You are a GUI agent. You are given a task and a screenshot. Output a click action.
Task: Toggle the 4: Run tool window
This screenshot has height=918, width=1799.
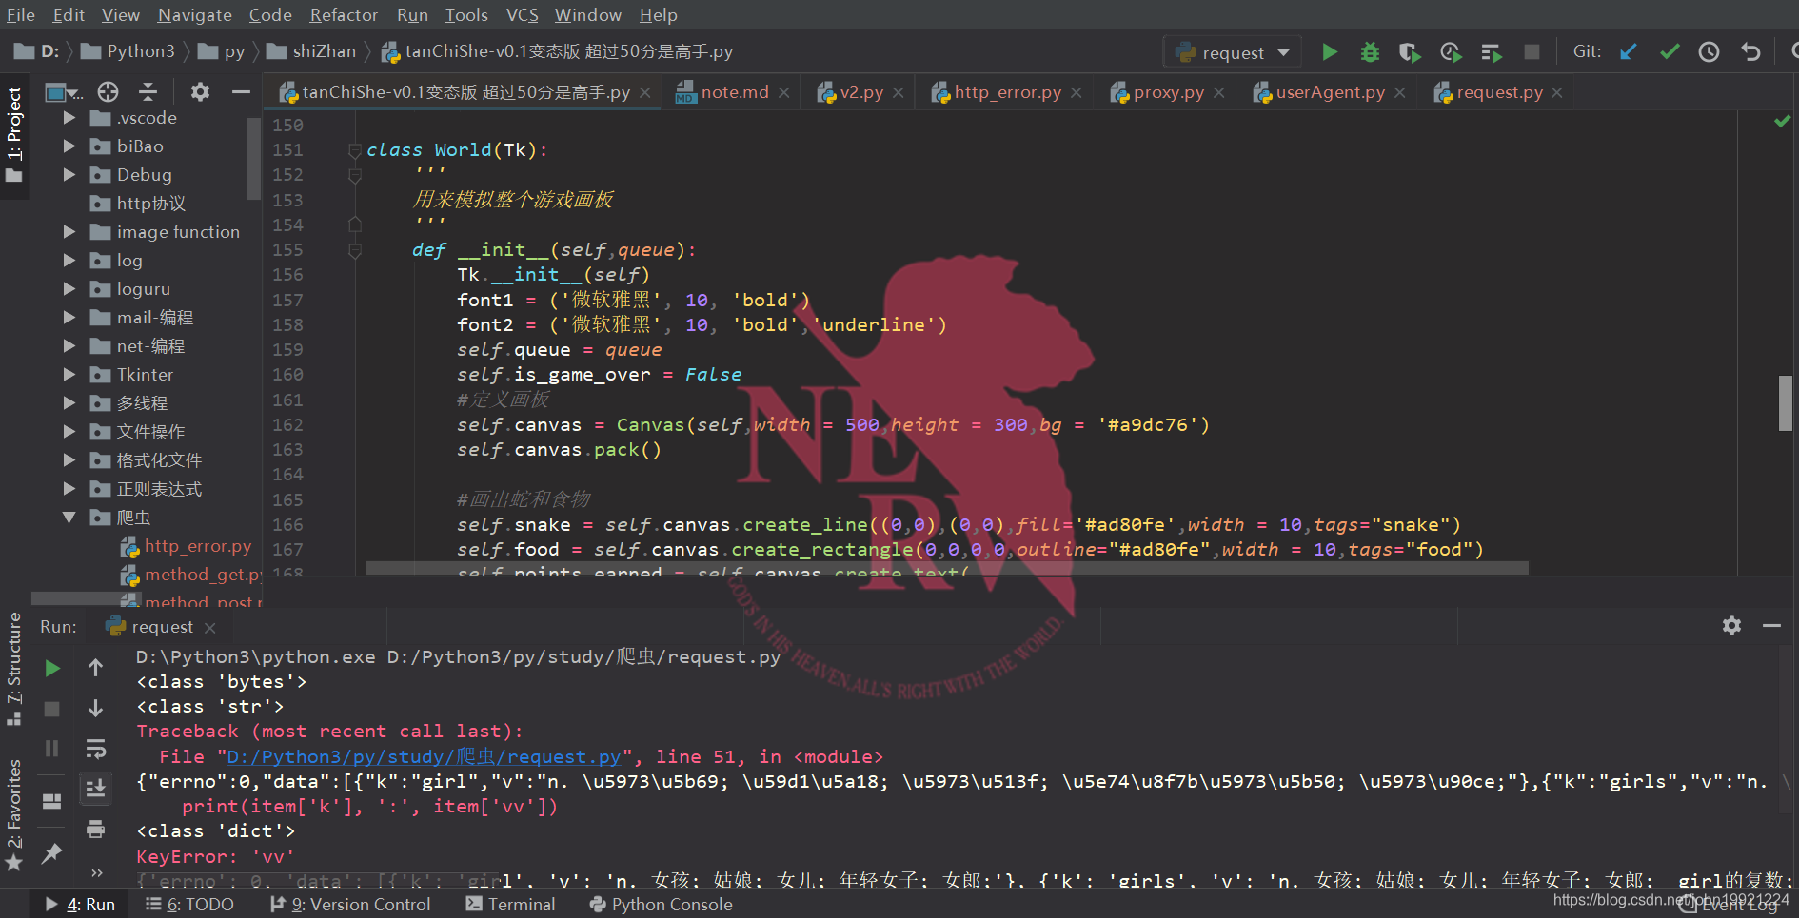[x=81, y=905]
